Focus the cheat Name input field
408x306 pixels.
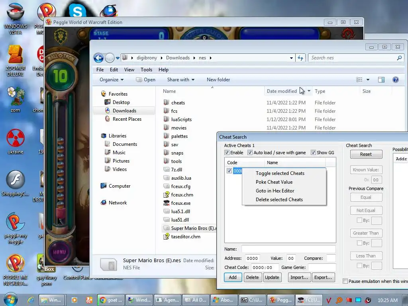288,249
